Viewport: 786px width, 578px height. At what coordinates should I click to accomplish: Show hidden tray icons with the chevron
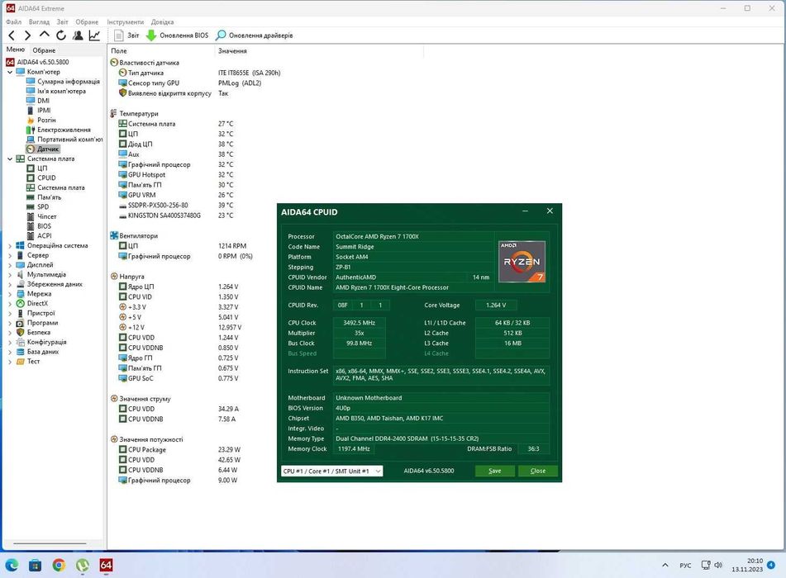pyautogui.click(x=665, y=565)
